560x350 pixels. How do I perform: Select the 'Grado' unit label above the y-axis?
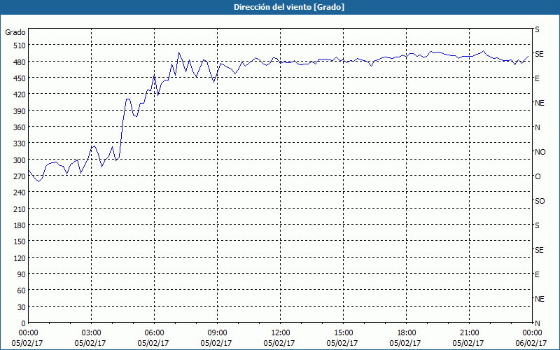click(15, 32)
